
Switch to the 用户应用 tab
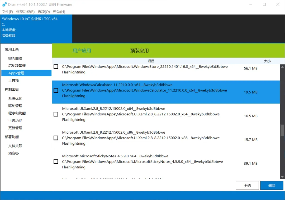tap(82, 51)
